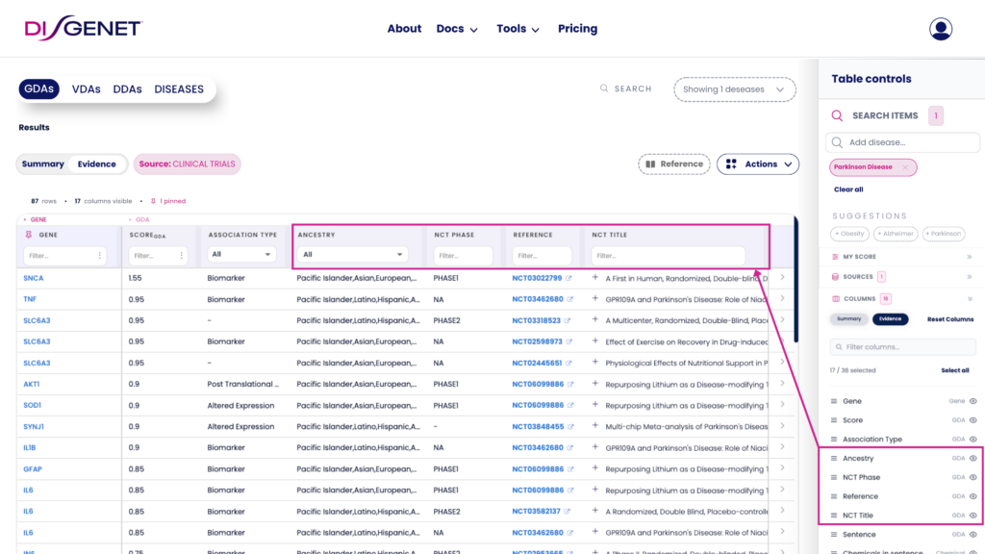Open the About page
The height and width of the screenshot is (554, 985).
coord(404,29)
